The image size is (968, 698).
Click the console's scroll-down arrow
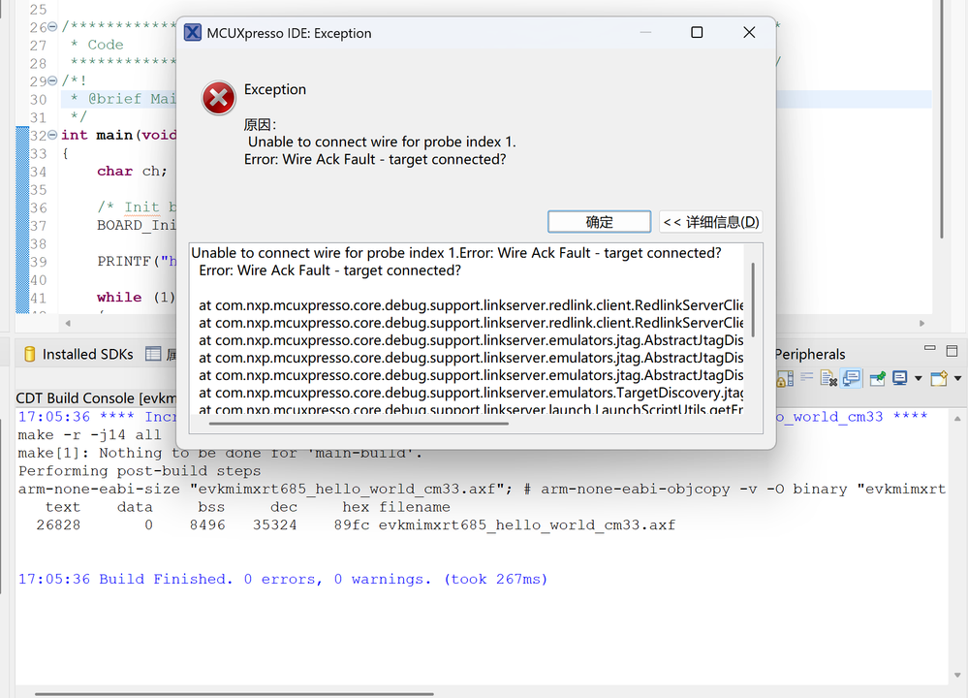tap(957, 675)
